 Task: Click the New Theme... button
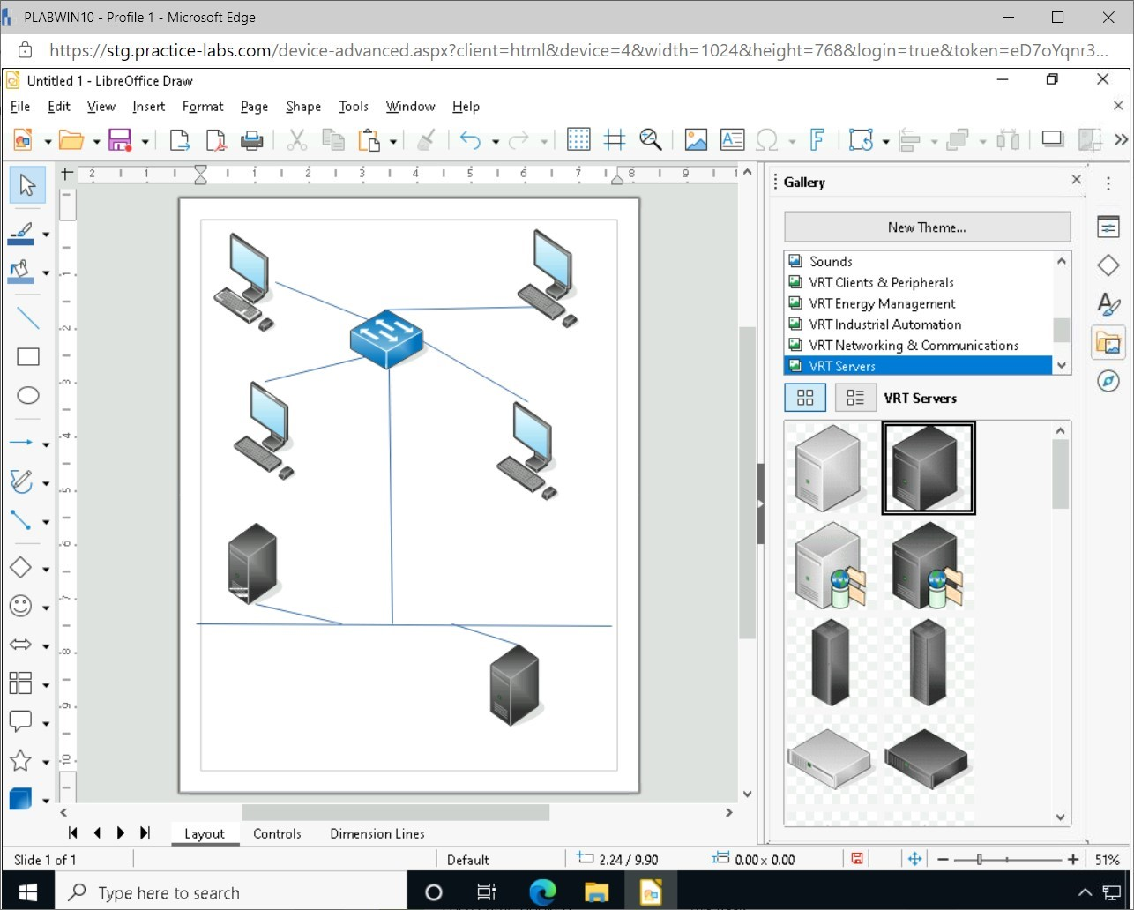[927, 227]
